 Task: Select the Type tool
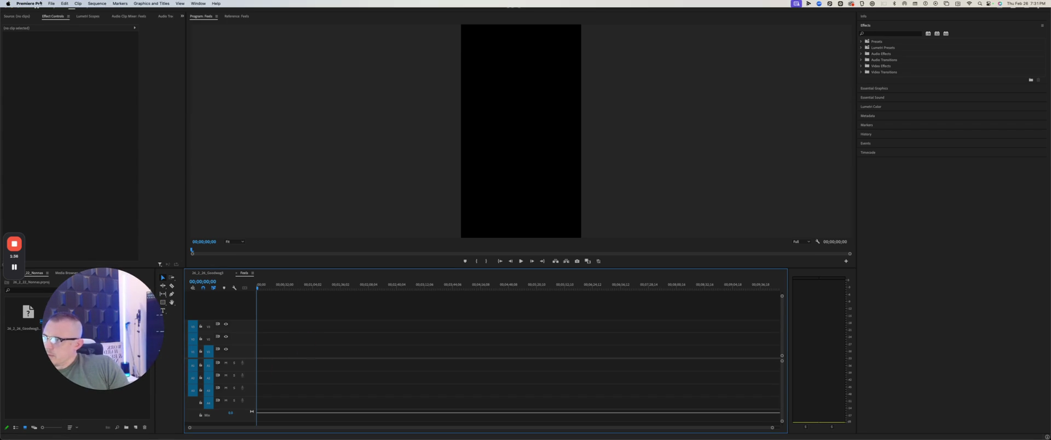tap(163, 311)
